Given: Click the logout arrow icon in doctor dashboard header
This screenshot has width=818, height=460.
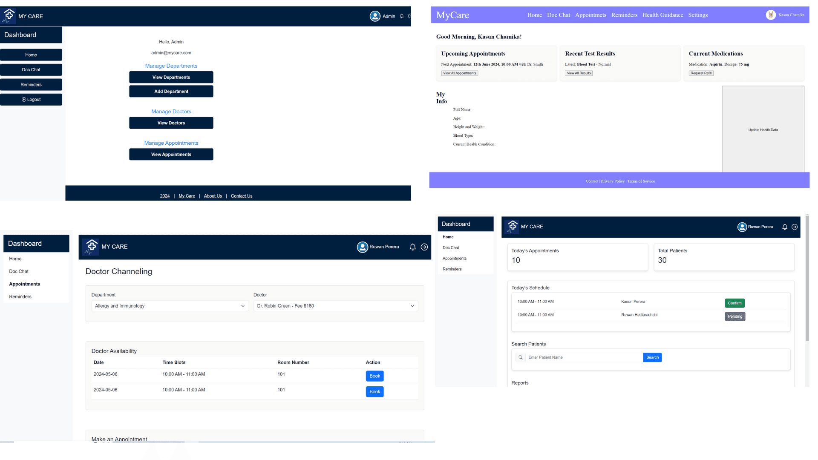Looking at the screenshot, I should click(795, 227).
